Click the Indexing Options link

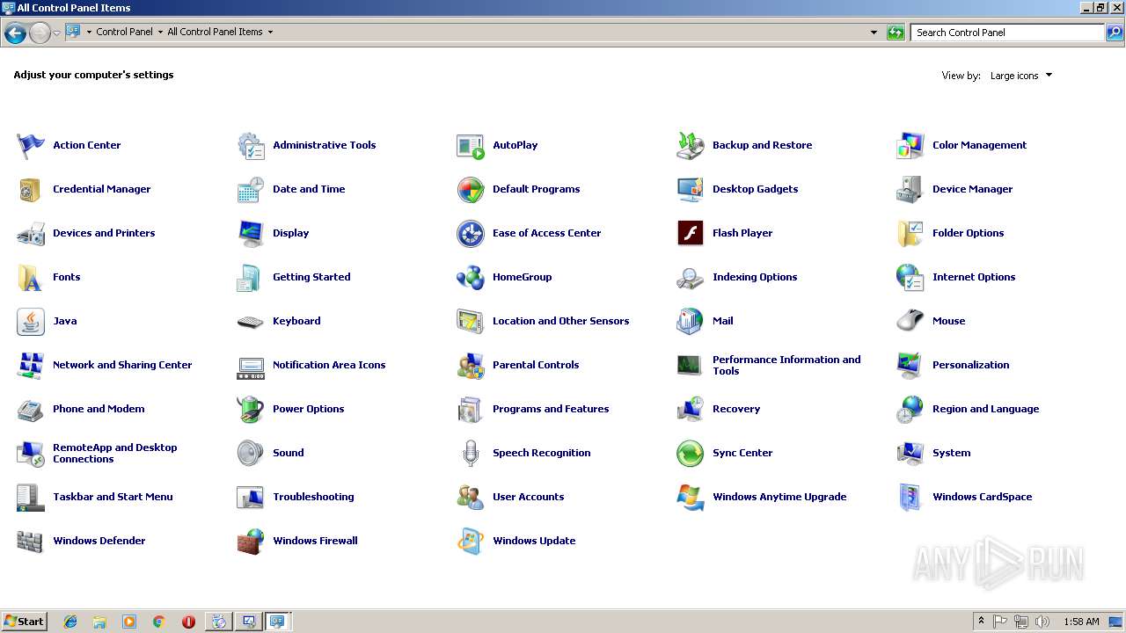(x=755, y=277)
